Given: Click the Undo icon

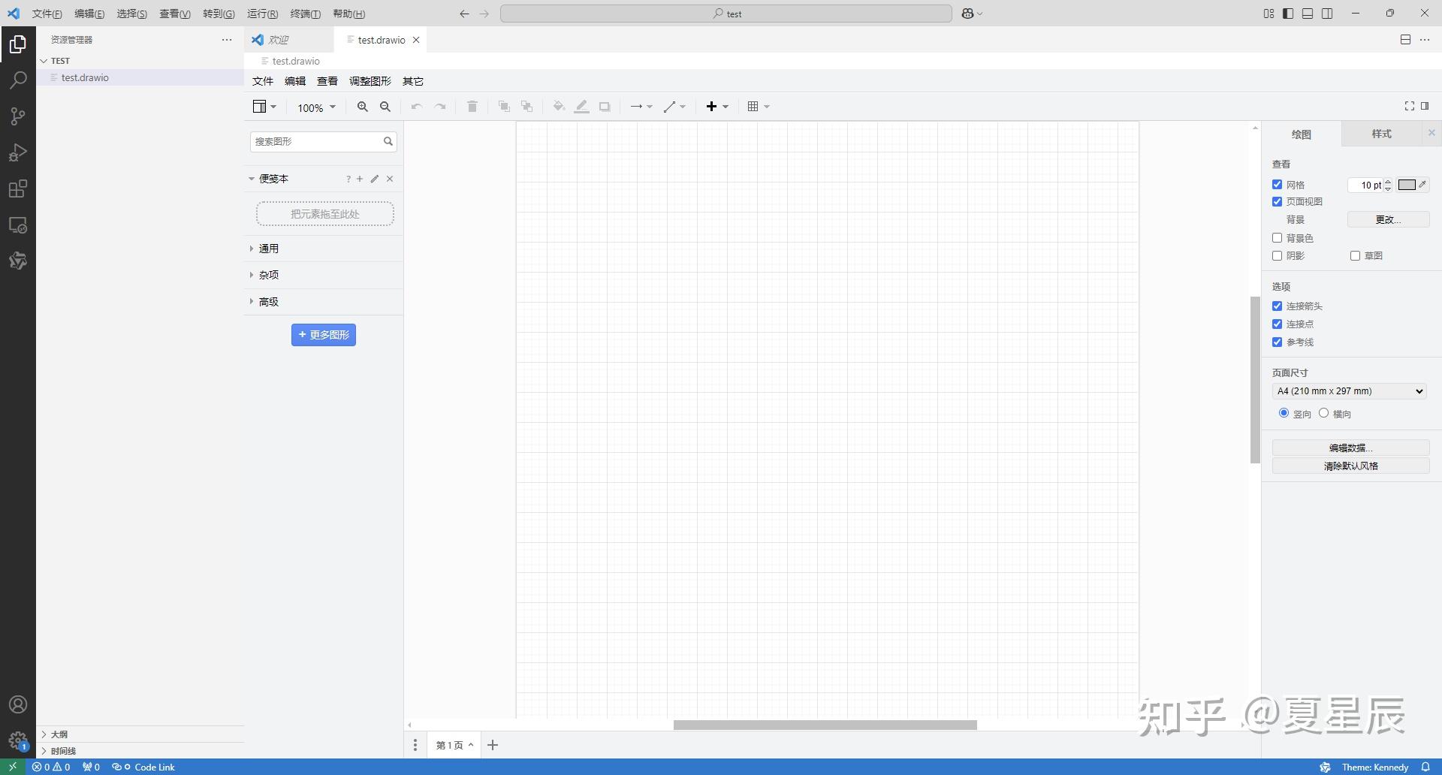Looking at the screenshot, I should point(416,107).
